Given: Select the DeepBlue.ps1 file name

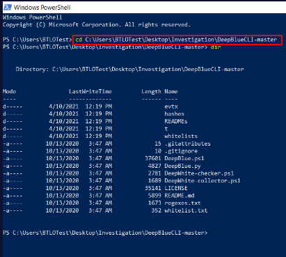Looking at the screenshot, I should click(184, 158).
